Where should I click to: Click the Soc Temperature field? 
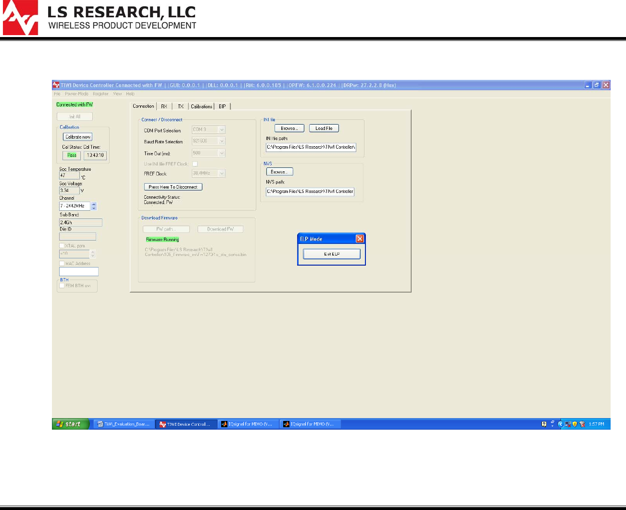[x=69, y=176]
